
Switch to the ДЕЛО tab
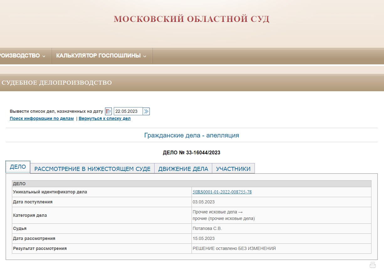(18, 167)
